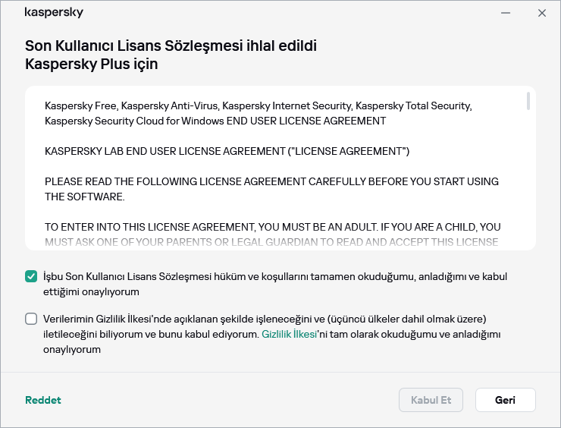Click the 'Kaspersky Free, Kaspersky Anti-Virus' product list line
Screen dimensions: 561x428
click(258, 105)
